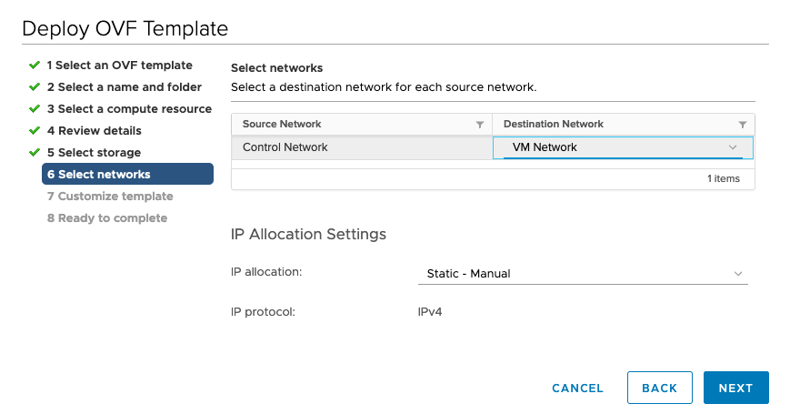This screenshot has height=414, width=790.
Task: Click step 8 Ready to complete
Action: [106, 217]
